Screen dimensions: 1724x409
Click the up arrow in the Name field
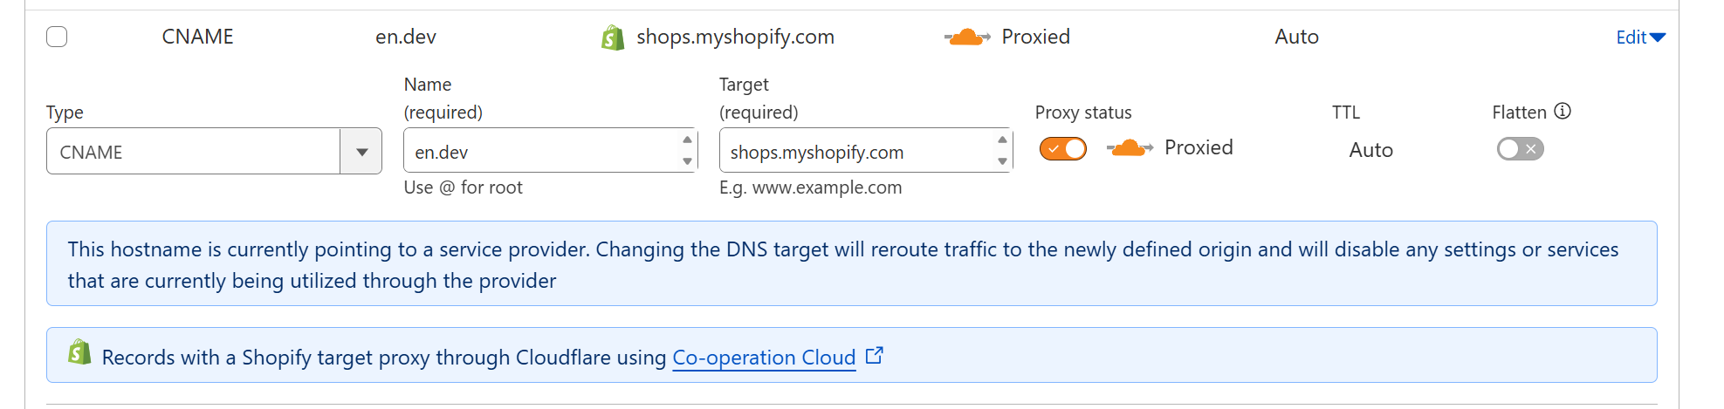[x=687, y=140]
